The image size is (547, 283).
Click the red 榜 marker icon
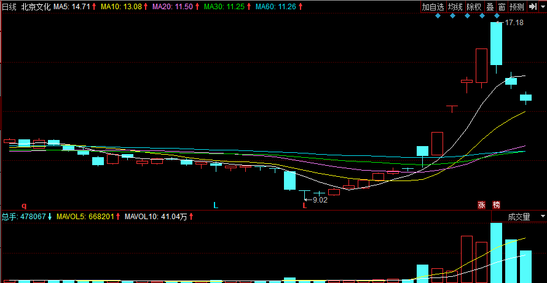(x=496, y=205)
